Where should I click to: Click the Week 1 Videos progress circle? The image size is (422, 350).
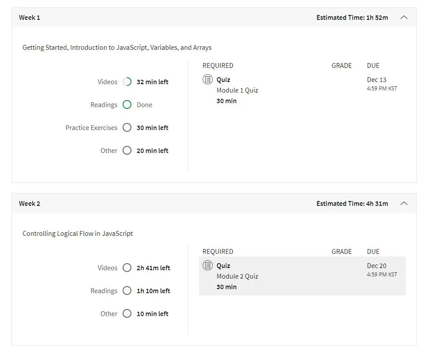pos(127,82)
